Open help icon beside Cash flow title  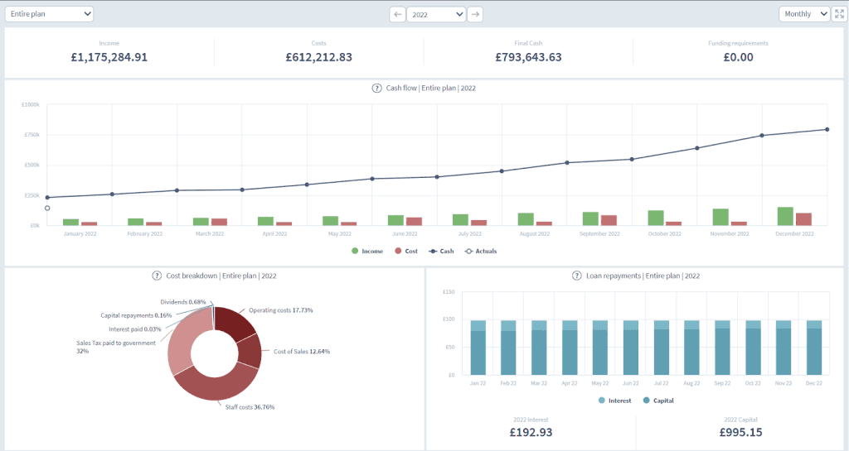(x=377, y=88)
